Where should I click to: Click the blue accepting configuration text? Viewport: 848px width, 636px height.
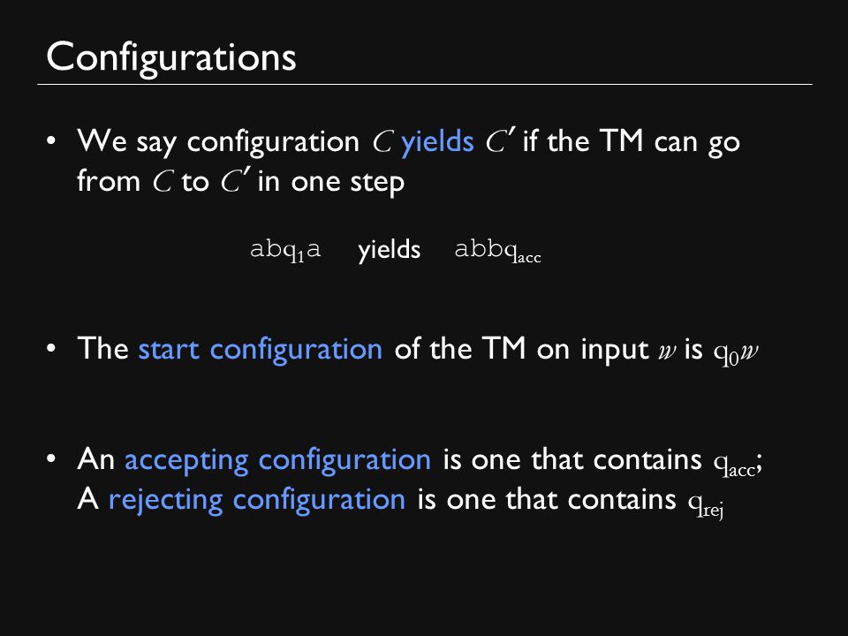click(277, 460)
